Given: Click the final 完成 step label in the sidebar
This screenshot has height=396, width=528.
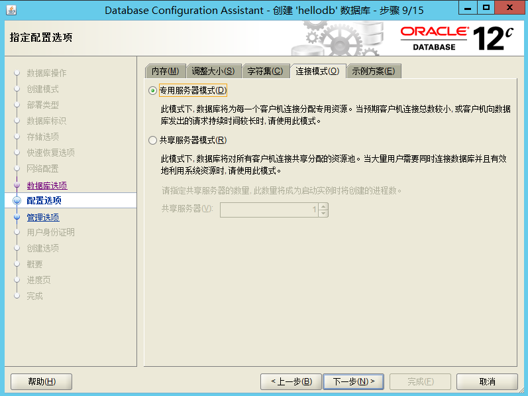Looking at the screenshot, I should (x=34, y=296).
